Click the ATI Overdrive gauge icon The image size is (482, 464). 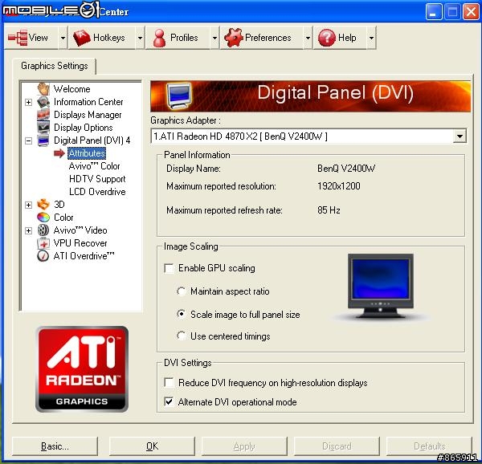43,256
